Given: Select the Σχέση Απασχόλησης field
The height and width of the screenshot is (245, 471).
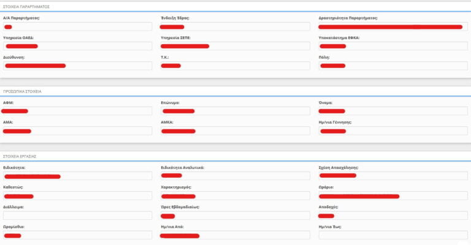Looking at the screenshot, I should (x=392, y=176).
